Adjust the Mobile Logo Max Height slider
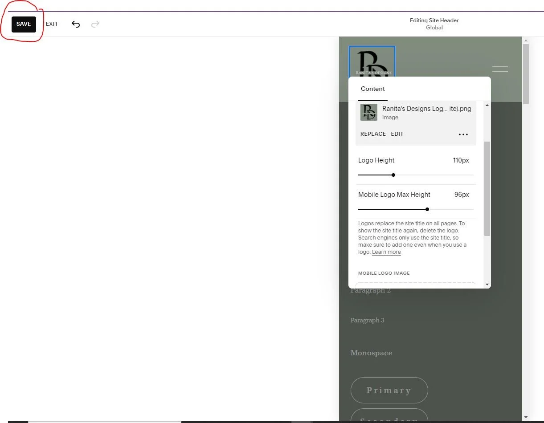544x423 pixels. coord(427,209)
